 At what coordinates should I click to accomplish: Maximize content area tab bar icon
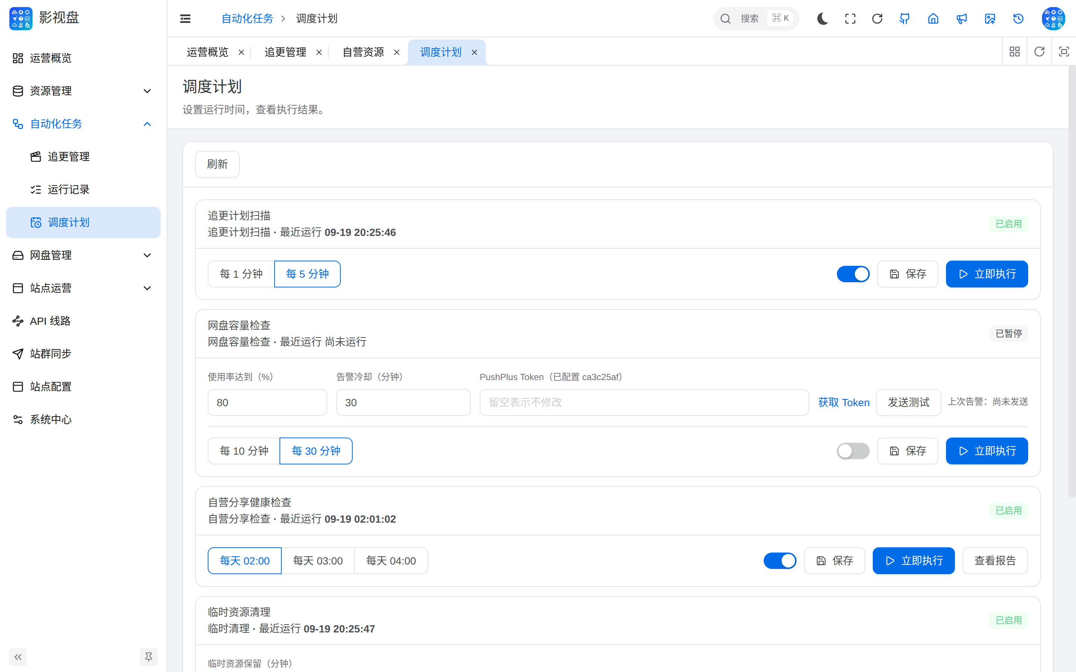[x=1064, y=52]
